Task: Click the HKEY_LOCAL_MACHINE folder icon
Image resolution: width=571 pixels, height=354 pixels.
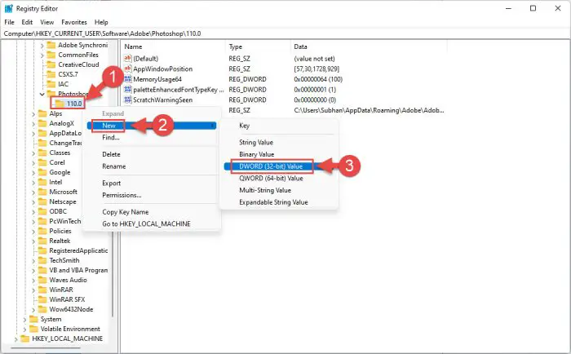Action: 24,339
